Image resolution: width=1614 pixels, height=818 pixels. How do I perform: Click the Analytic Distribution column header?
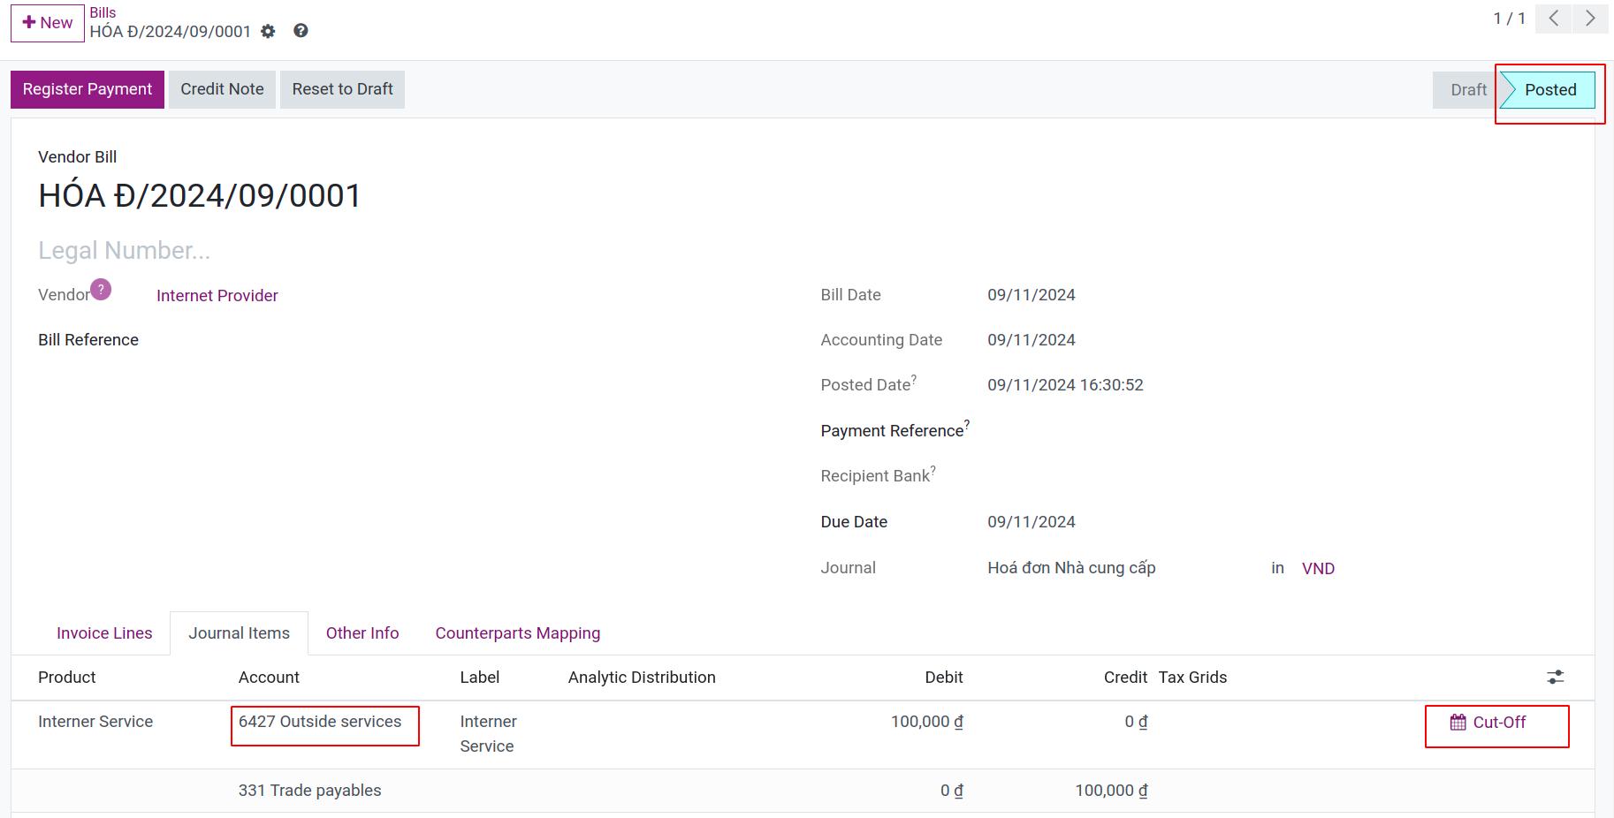(x=642, y=678)
